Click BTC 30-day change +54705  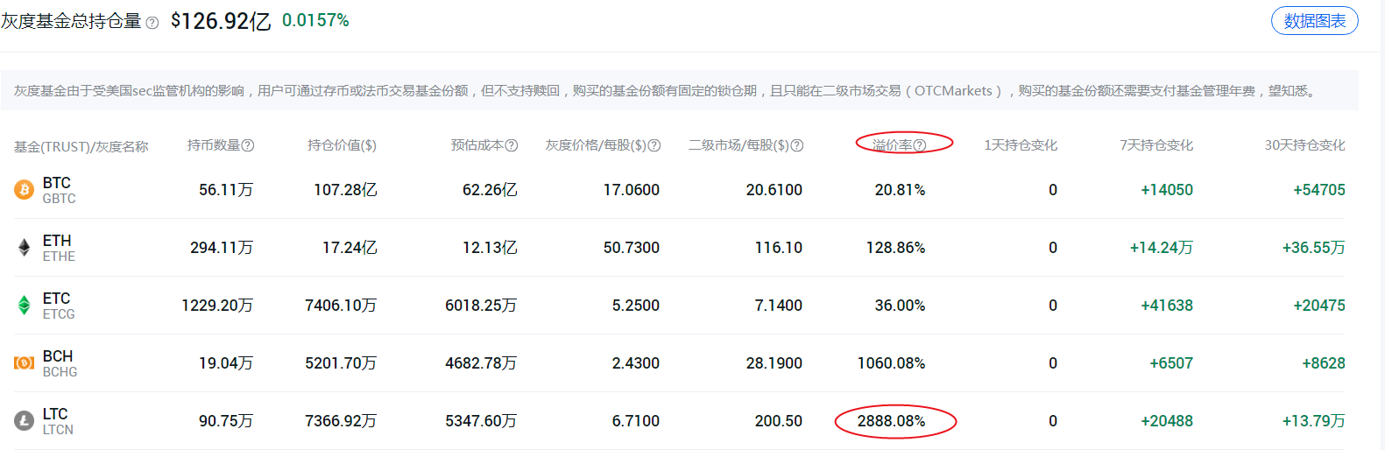pos(1319,190)
